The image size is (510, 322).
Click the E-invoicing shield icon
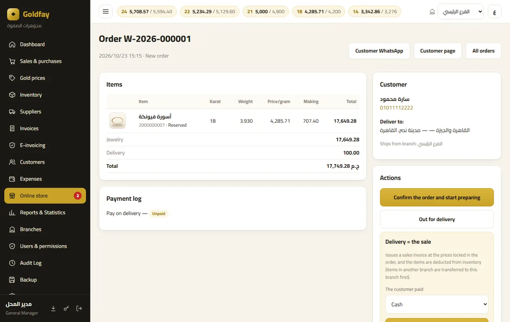pyautogui.click(x=12, y=145)
